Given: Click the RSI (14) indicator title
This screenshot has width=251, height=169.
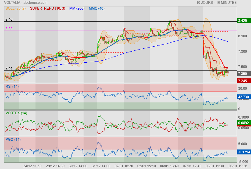Looking at the screenshot, I should [12, 86].
